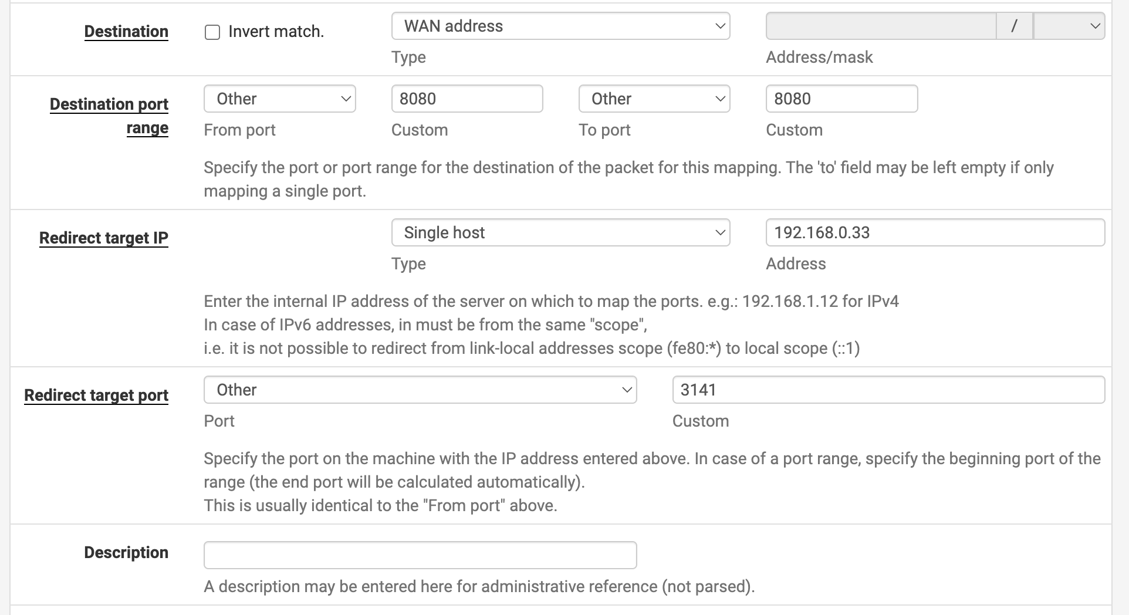Click the Address field containing 192.168.0.33
The width and height of the screenshot is (1129, 615).
[934, 232]
